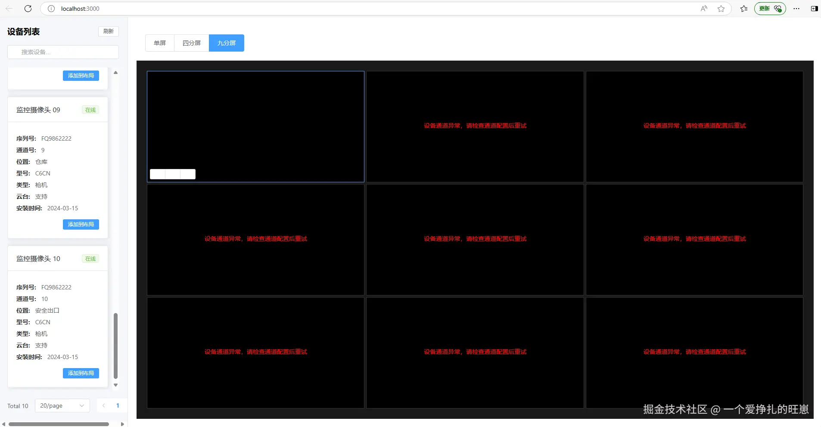Select the middle-right video cell

(x=694, y=240)
